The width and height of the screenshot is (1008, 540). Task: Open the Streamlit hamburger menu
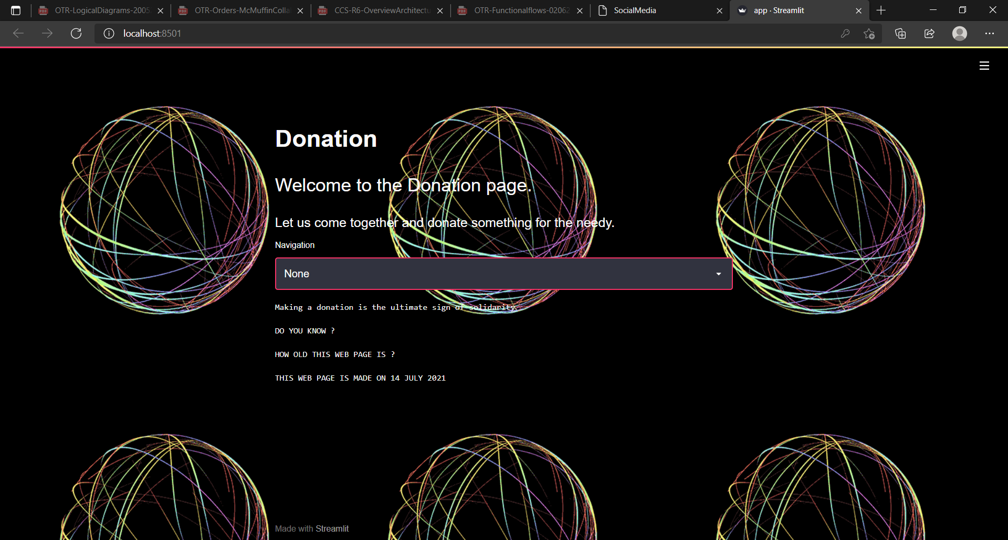click(x=984, y=66)
